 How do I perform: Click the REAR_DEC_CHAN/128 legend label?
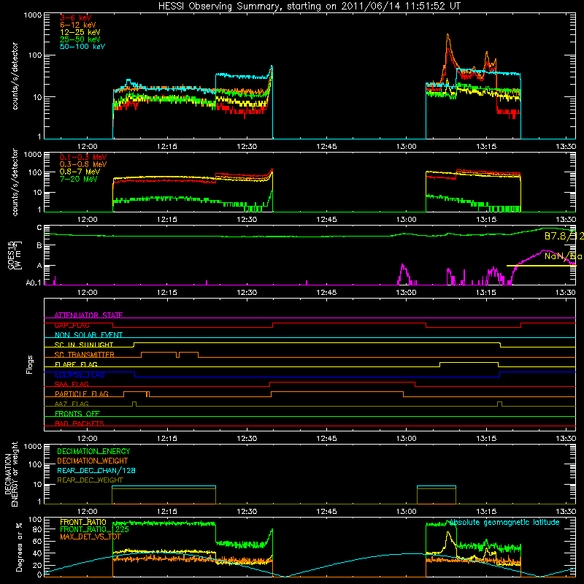coord(96,470)
